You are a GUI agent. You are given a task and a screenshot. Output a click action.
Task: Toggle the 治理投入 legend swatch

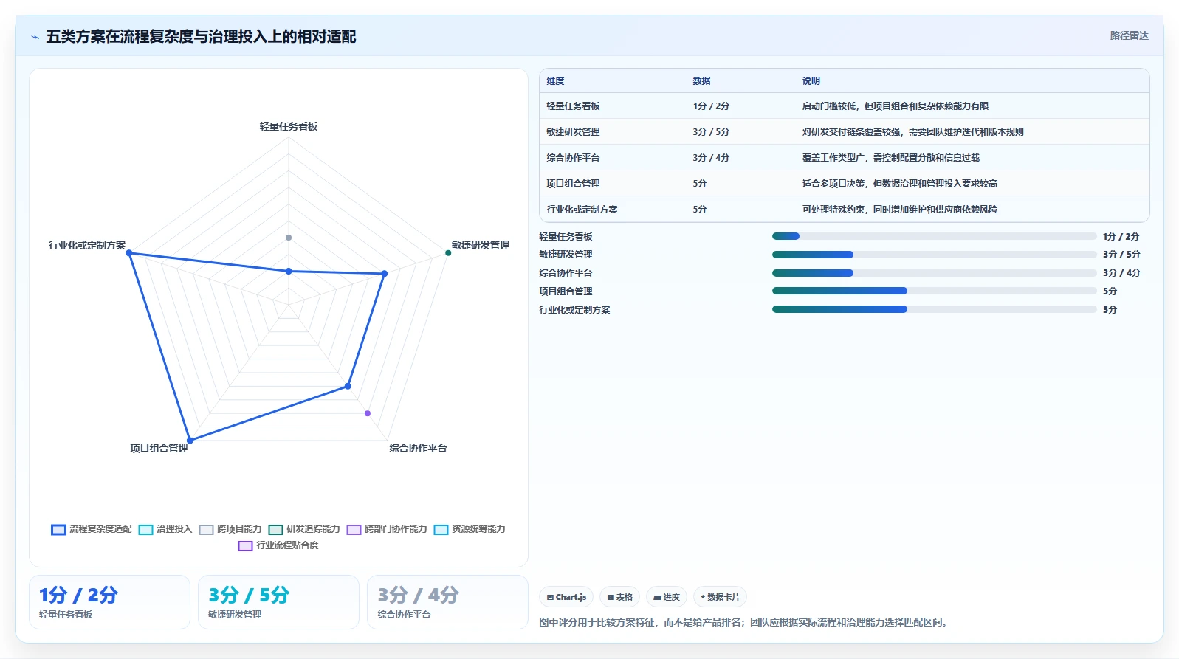[145, 529]
